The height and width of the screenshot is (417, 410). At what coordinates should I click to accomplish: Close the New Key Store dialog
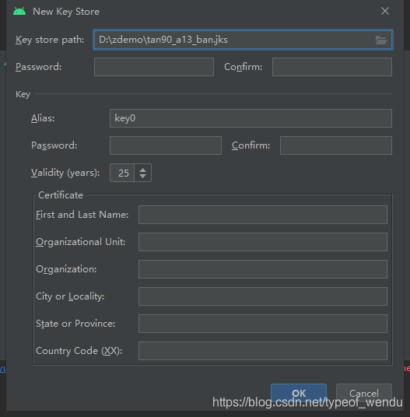(385, 11)
